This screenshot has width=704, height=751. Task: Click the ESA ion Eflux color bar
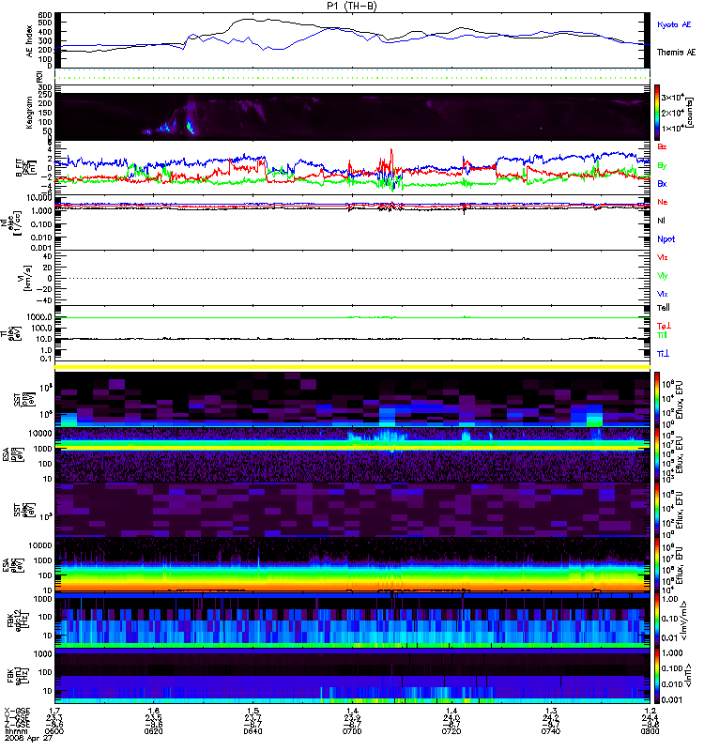657,454
